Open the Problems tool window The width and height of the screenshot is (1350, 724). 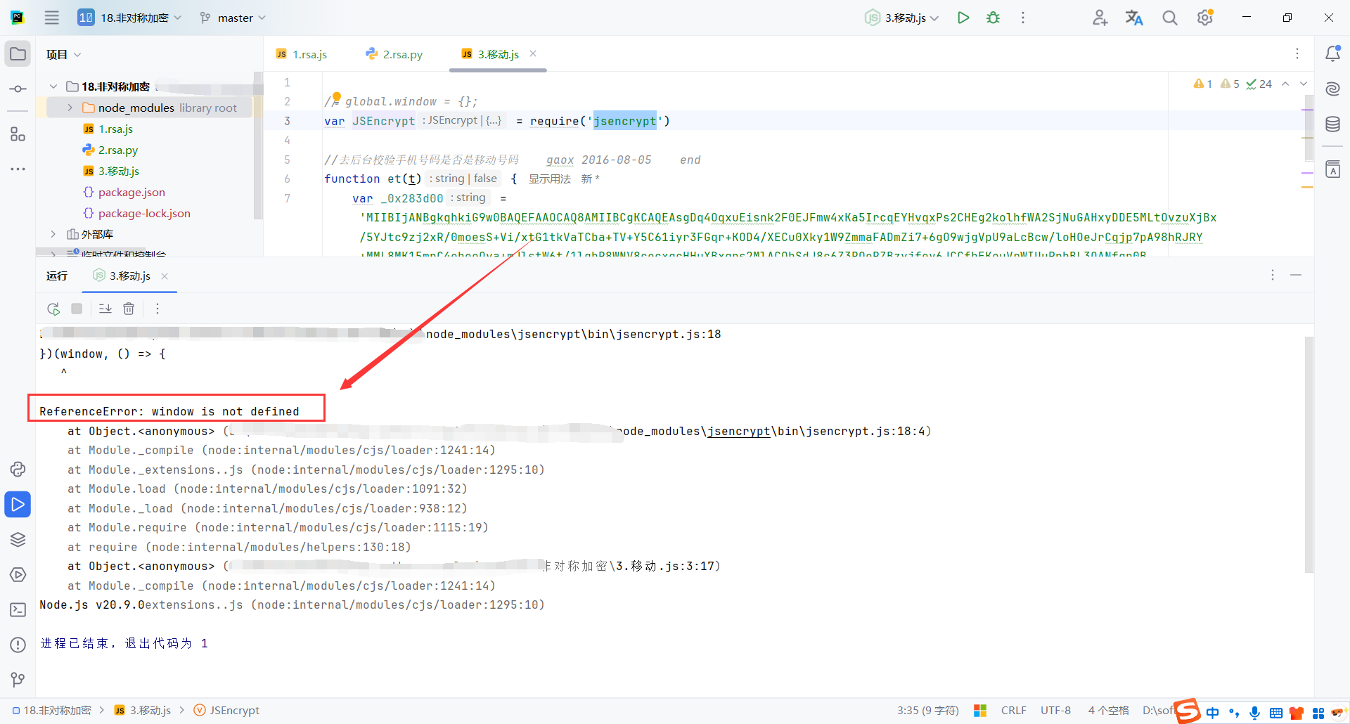[x=18, y=645]
